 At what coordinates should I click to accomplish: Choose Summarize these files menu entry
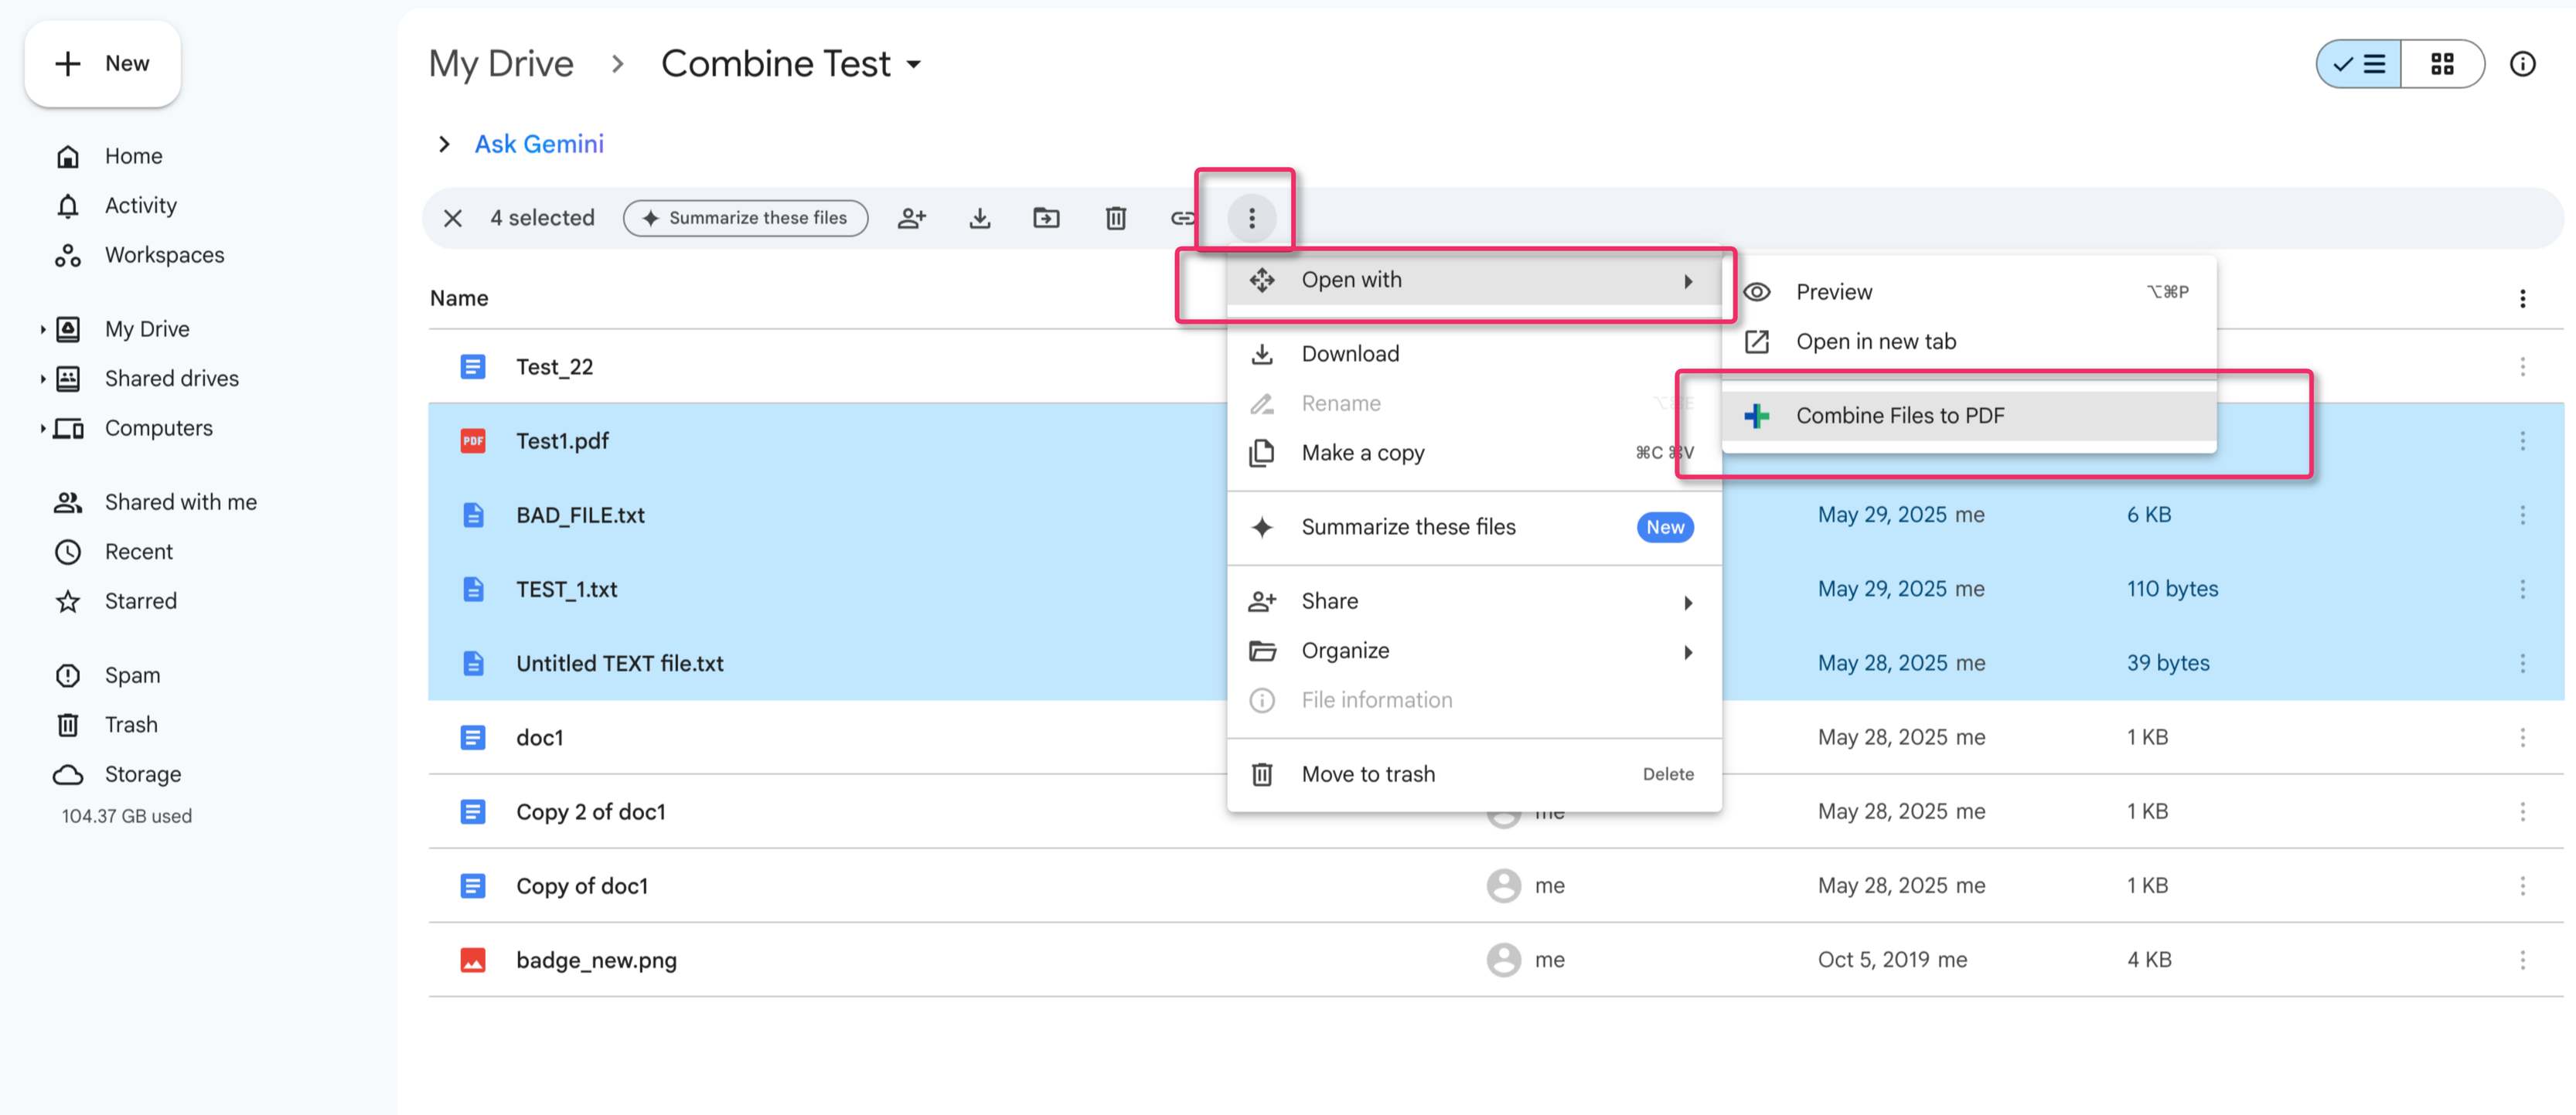(1474, 526)
